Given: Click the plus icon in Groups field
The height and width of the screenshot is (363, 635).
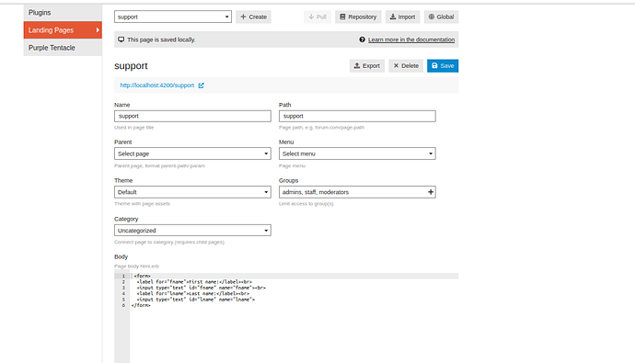Looking at the screenshot, I should 431,192.
